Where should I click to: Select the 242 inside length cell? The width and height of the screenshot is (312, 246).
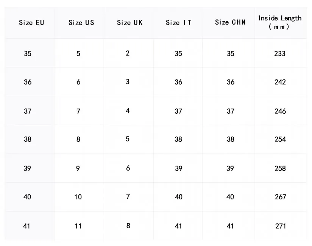pos(280,82)
